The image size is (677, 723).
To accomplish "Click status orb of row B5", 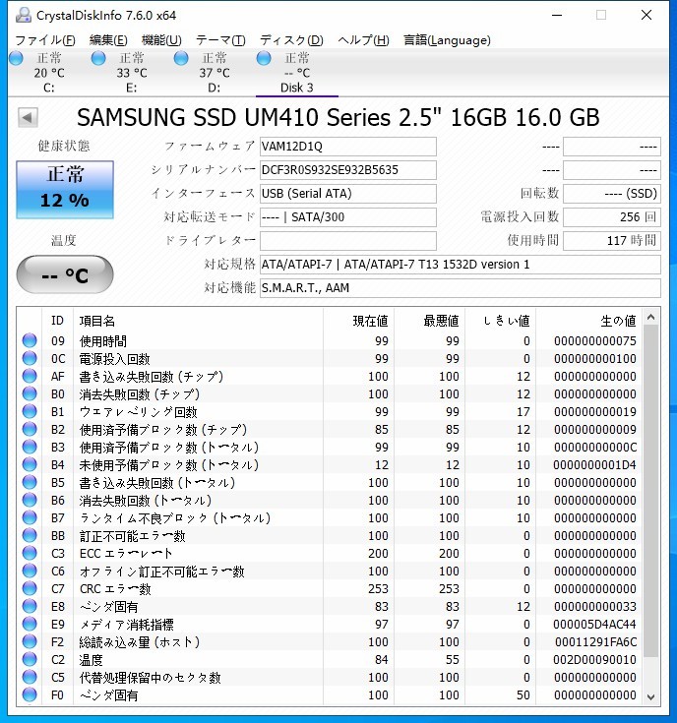I will pos(30,482).
